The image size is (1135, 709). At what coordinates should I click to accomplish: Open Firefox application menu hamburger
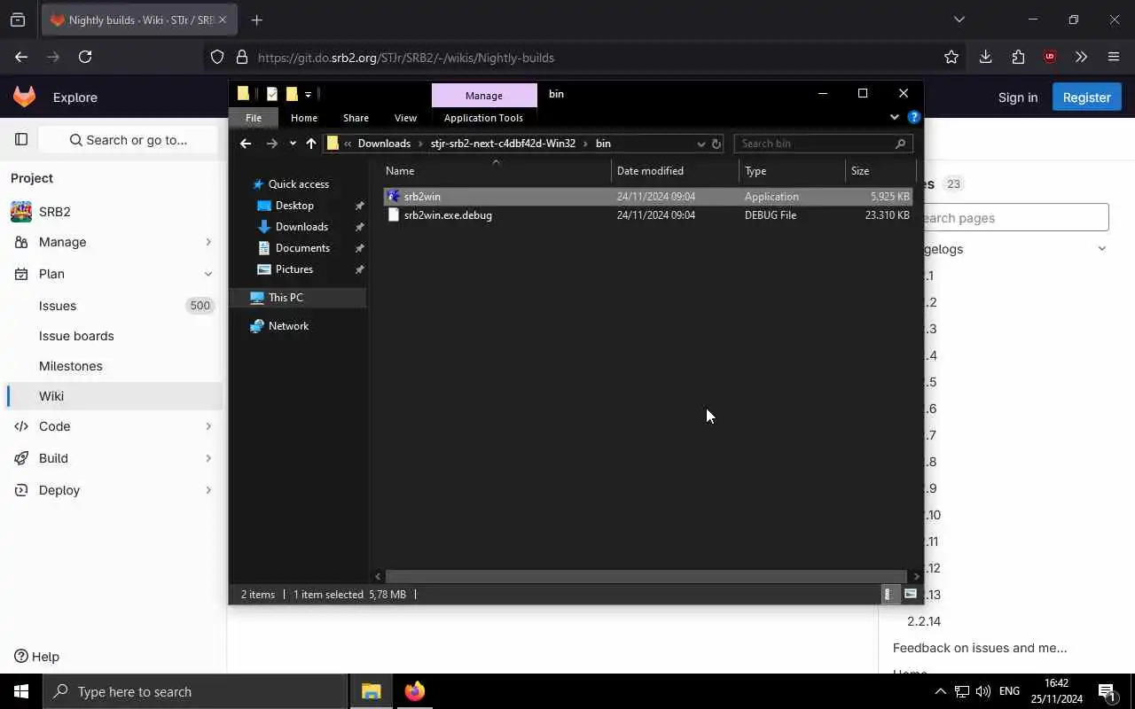[x=1114, y=57]
